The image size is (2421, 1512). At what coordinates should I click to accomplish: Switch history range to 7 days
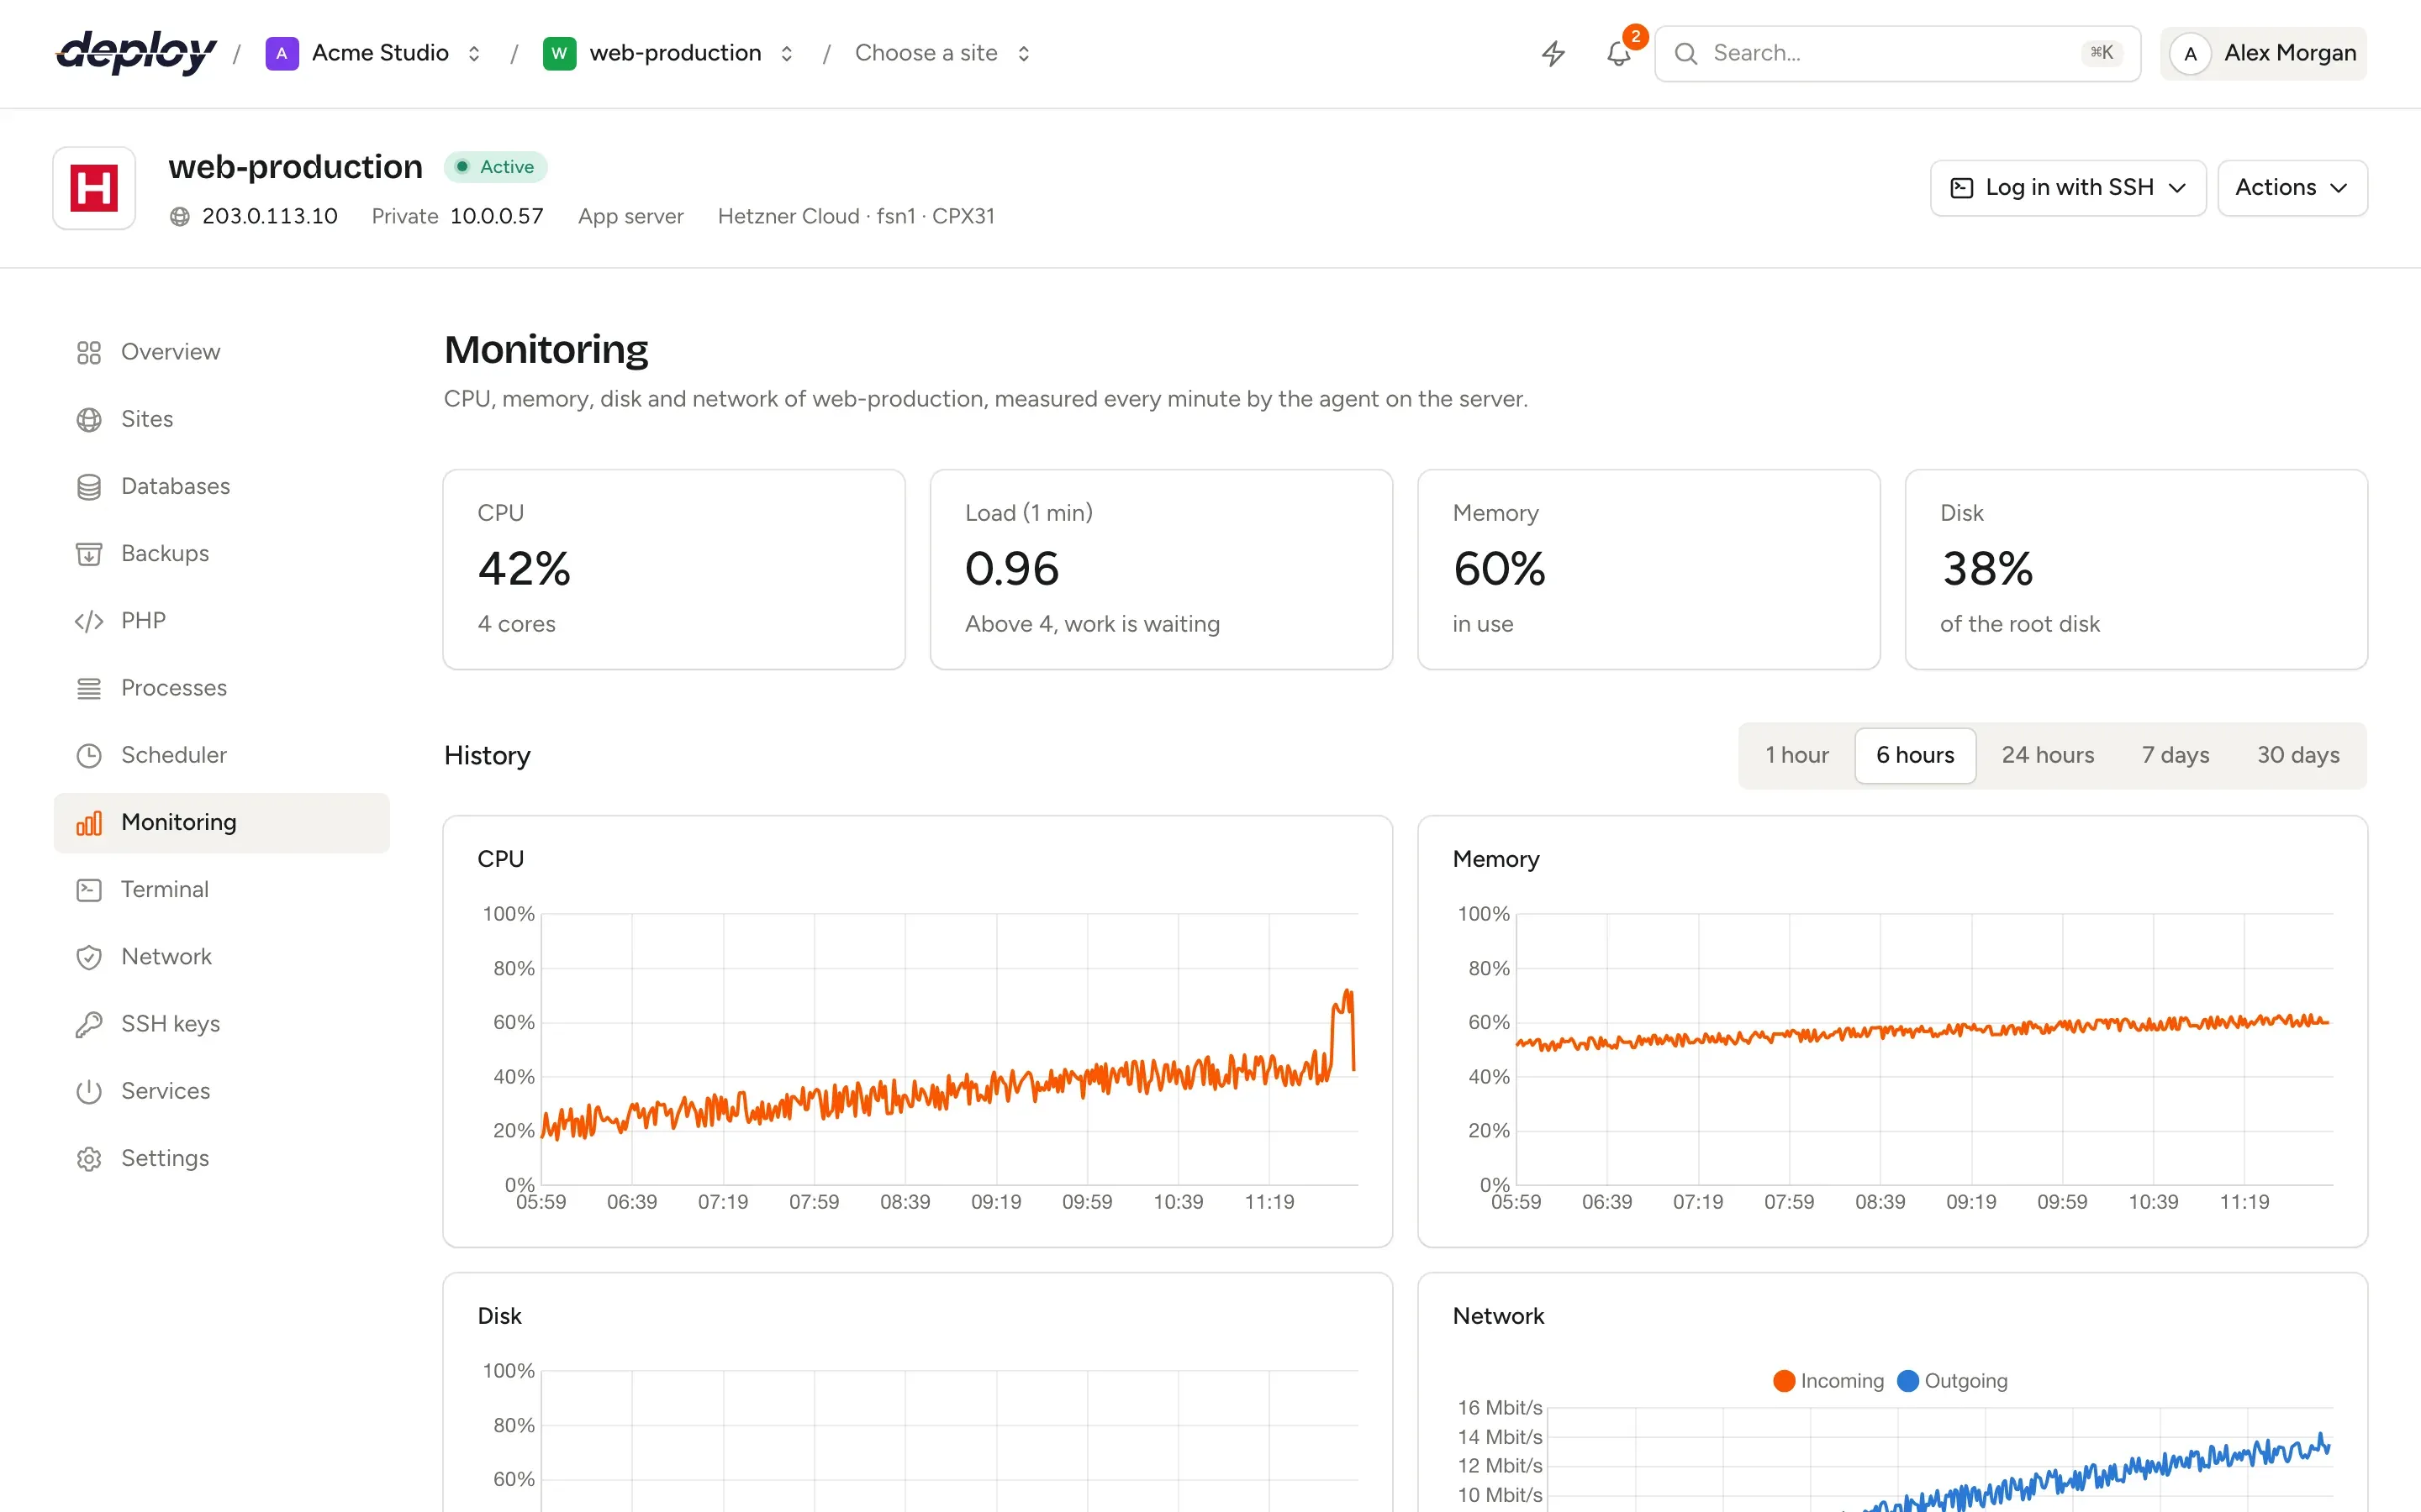2175,755
